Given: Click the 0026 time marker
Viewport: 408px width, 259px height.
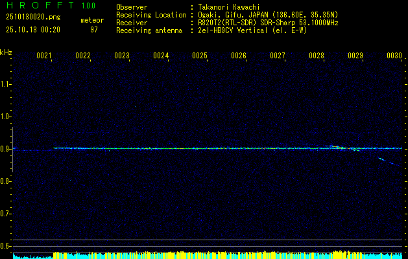Looking at the screenshot, I should coord(239,56).
